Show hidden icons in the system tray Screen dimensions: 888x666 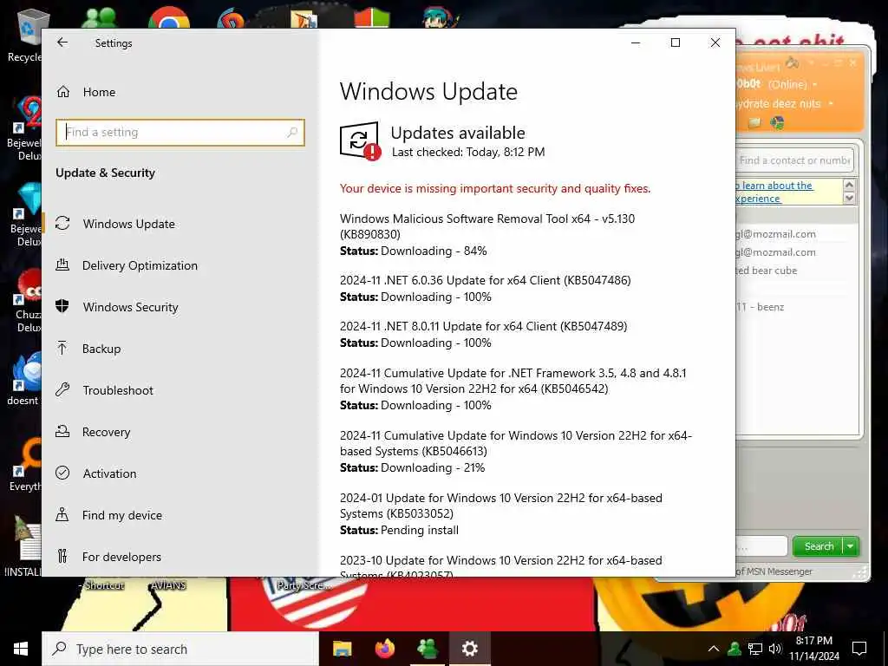pos(714,649)
